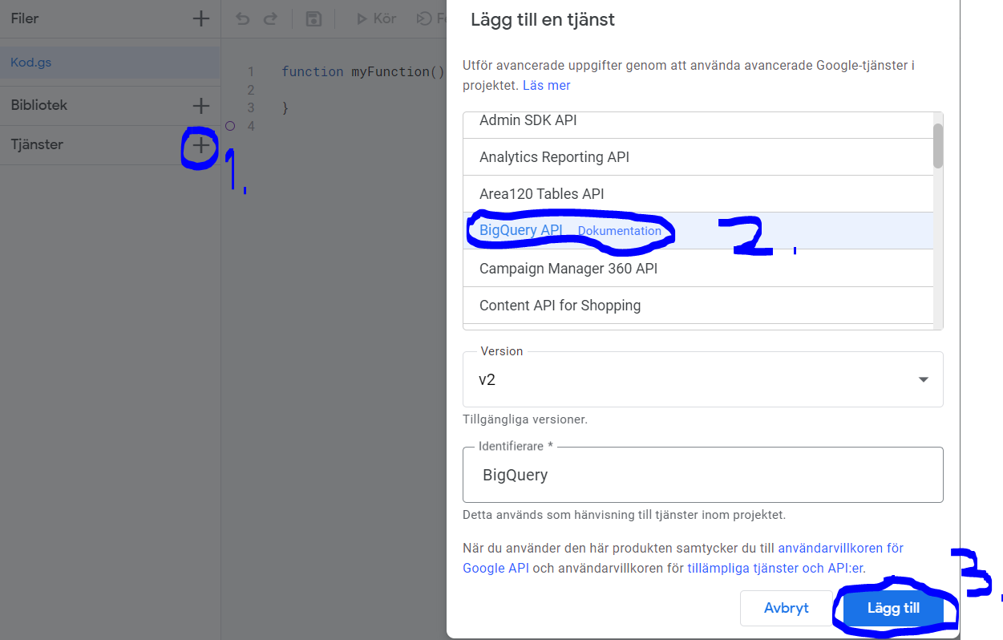Add a library with Bibliotek plus icon
Viewport: 1003px width, 640px height.
(x=201, y=105)
